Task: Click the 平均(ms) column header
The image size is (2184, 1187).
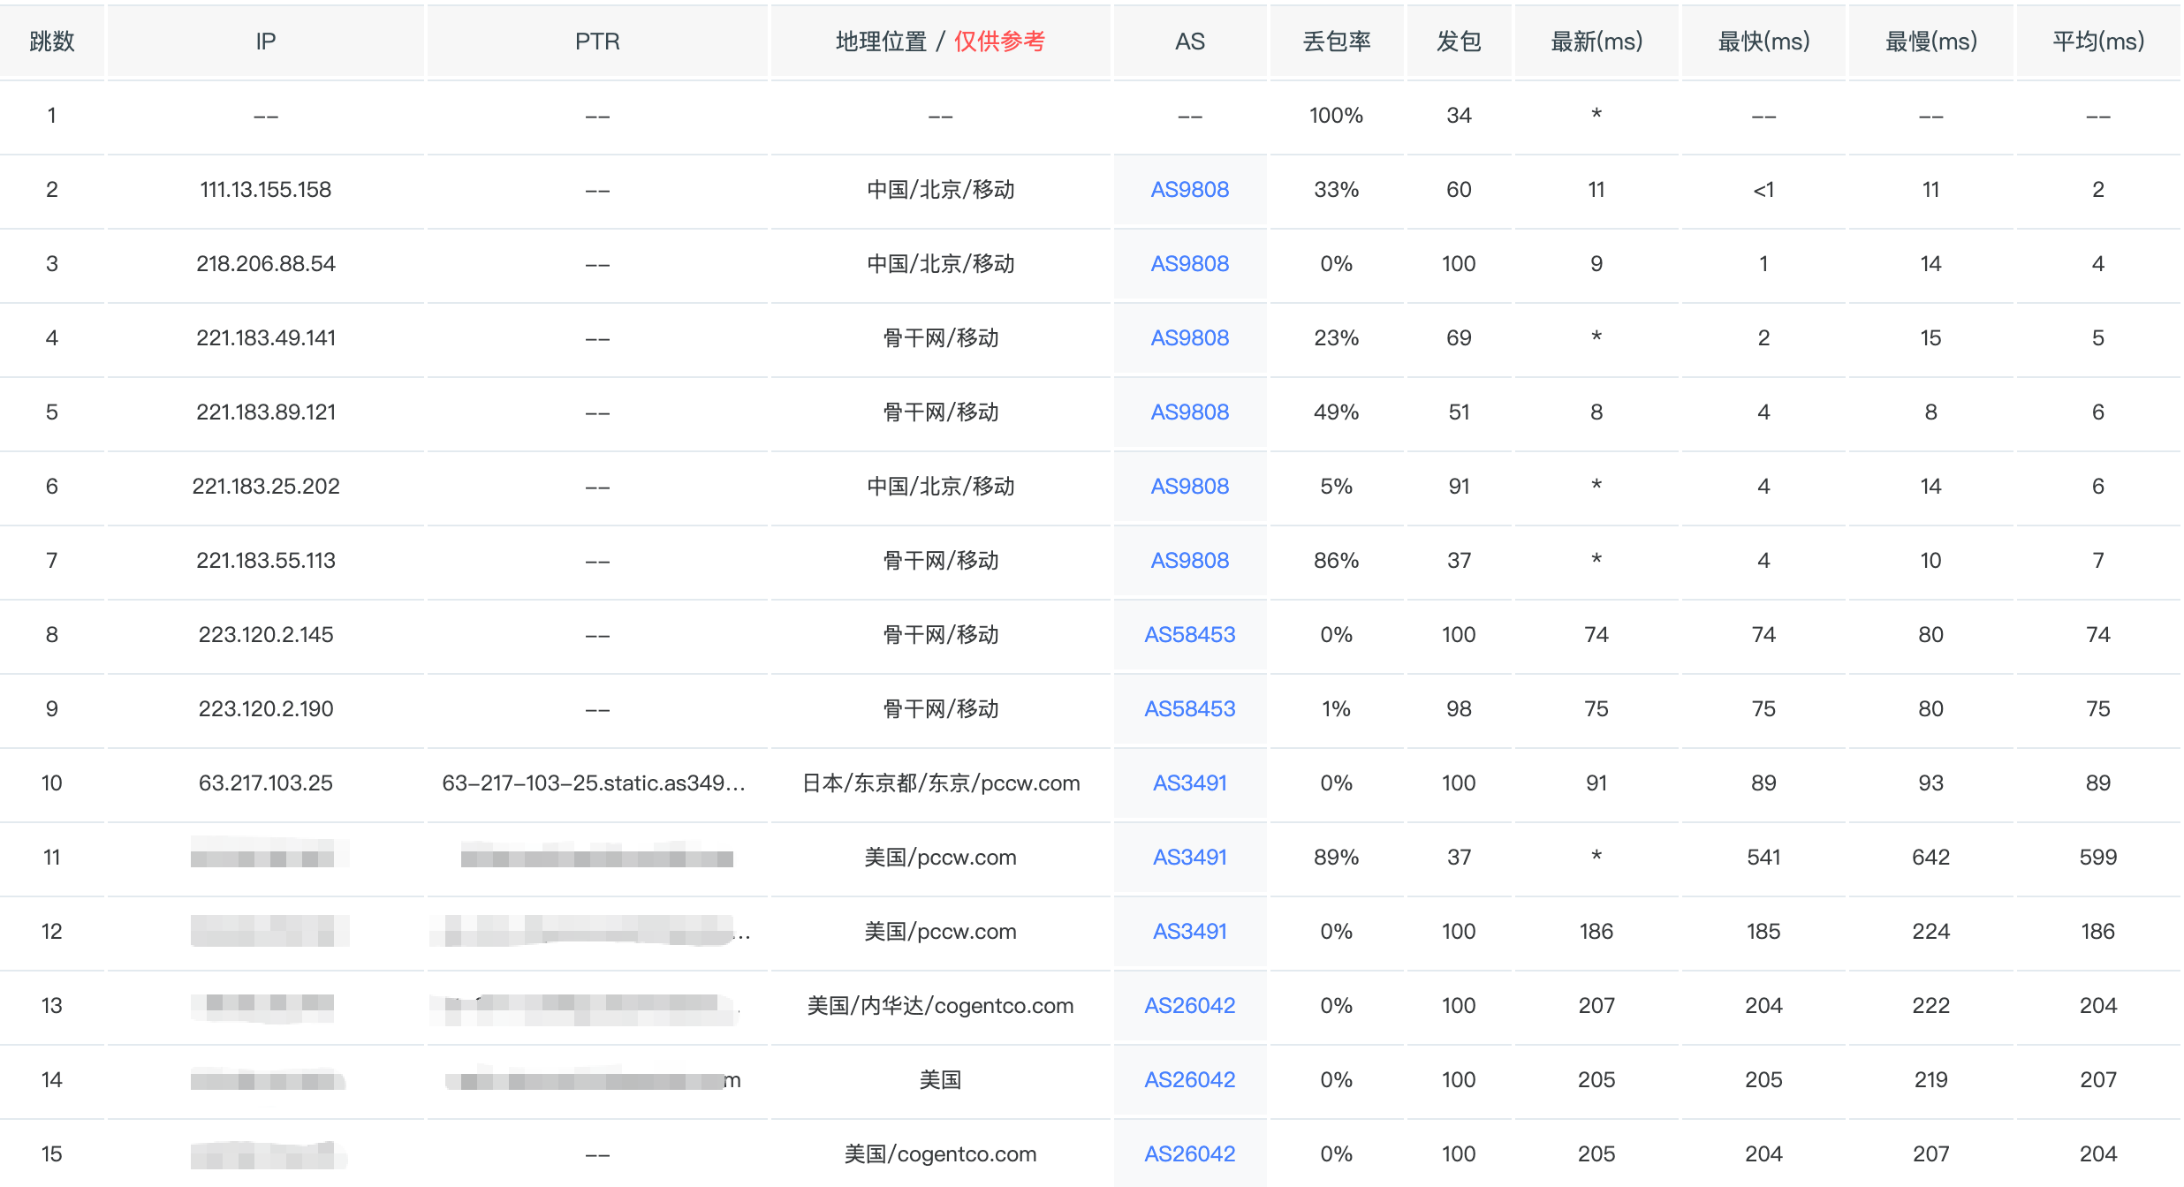Action: [2097, 42]
